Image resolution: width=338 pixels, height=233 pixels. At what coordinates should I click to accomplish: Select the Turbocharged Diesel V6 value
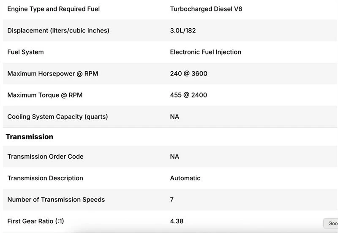point(206,9)
